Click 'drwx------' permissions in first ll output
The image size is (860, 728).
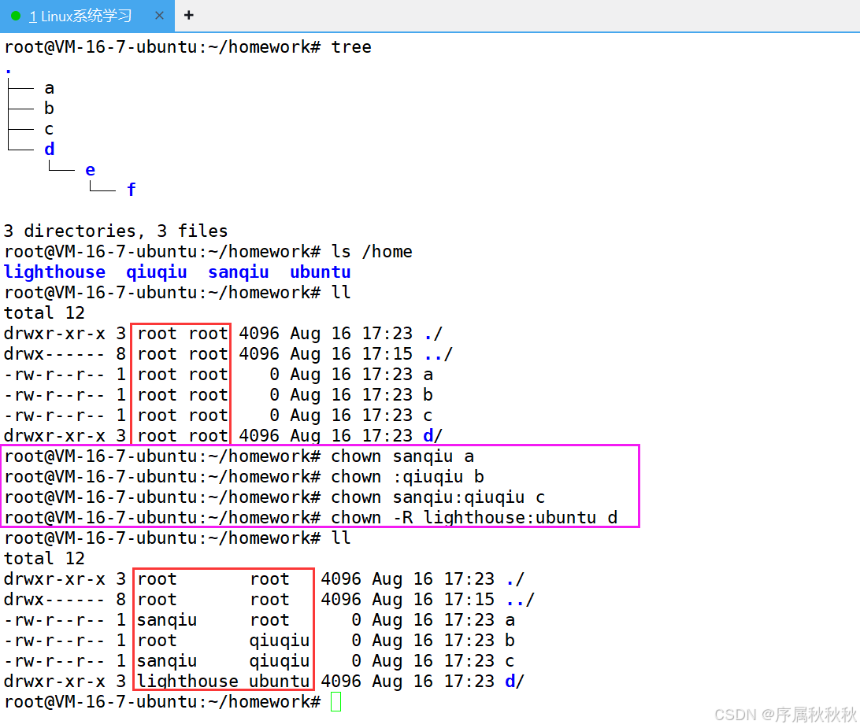click(x=54, y=354)
